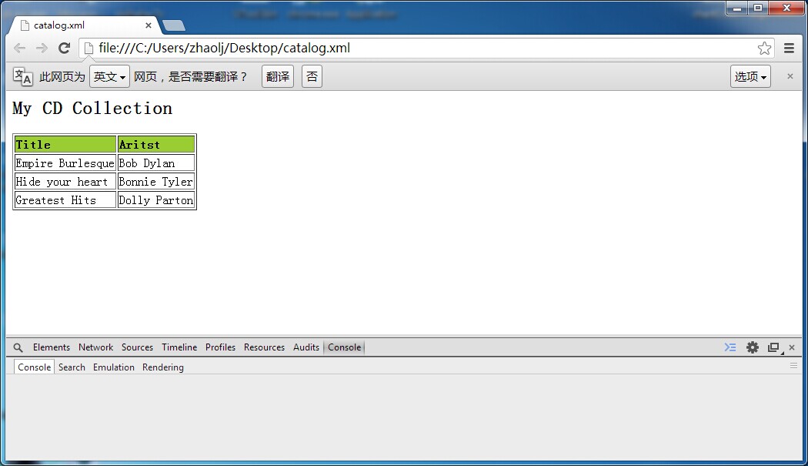The image size is (808, 466).
Task: Go back with the browser back arrow
Action: [19, 49]
